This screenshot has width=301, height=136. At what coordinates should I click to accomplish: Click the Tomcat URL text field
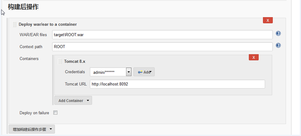tap(177, 84)
